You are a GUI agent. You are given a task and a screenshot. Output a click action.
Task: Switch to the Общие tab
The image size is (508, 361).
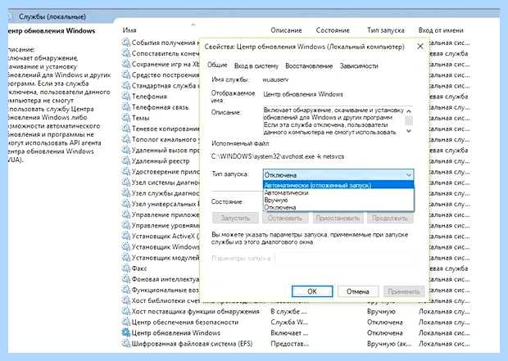217,65
